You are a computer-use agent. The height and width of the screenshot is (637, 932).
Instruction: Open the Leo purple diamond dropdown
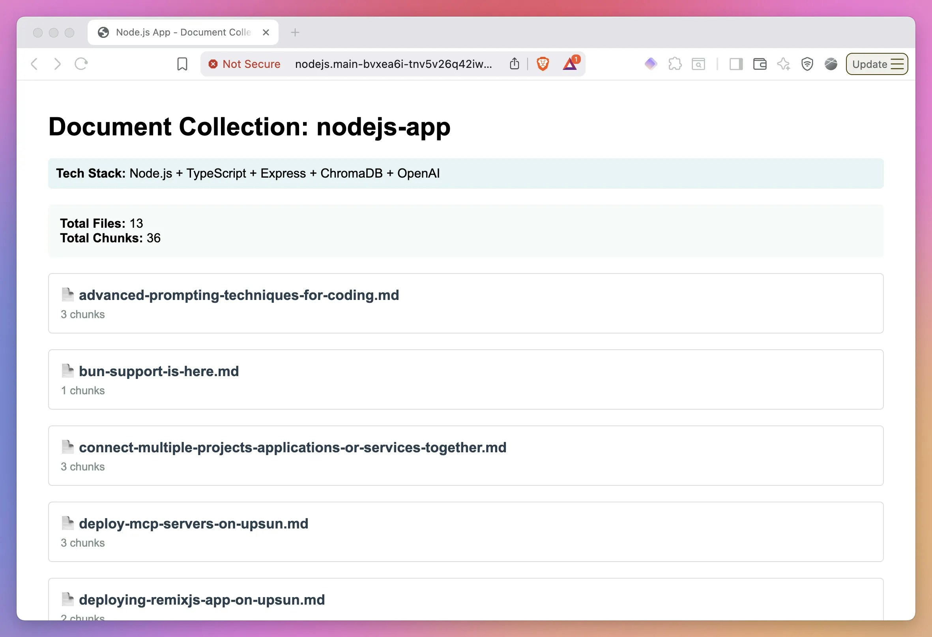point(651,64)
